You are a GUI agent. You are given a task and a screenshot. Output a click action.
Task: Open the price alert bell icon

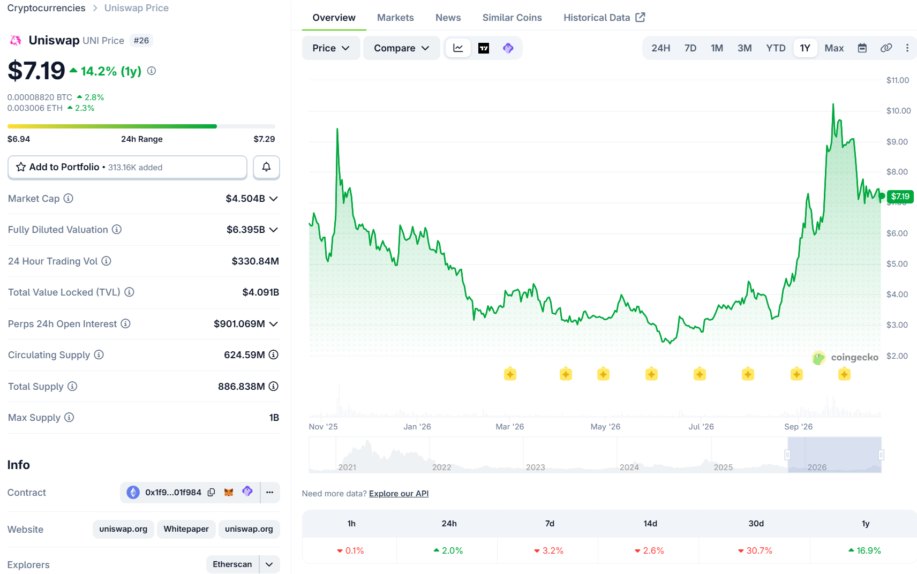click(x=266, y=167)
